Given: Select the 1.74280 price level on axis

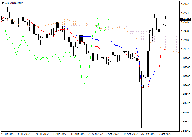Looking at the screenshot, I should tap(186, 31).
